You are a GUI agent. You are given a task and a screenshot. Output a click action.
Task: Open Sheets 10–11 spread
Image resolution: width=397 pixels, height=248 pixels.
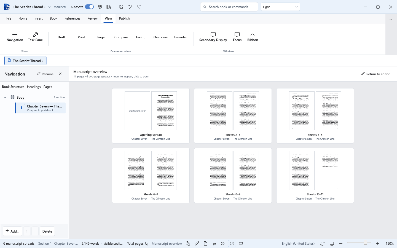coord(315,176)
